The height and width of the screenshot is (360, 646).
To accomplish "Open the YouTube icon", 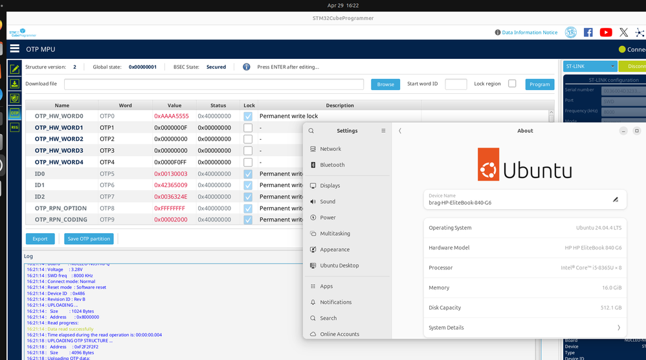I will pyautogui.click(x=606, y=32).
